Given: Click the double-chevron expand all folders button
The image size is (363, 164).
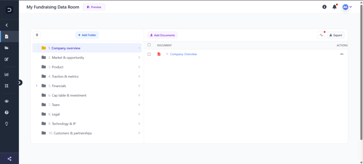Looking at the screenshot, I should point(37,35).
